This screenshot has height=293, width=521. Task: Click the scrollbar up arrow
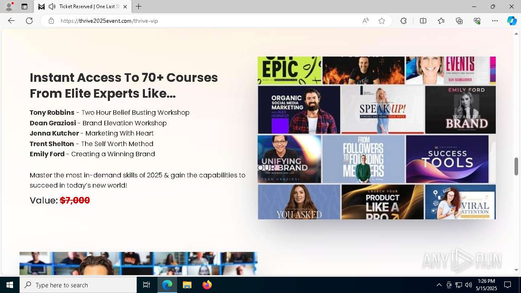pos(516,33)
